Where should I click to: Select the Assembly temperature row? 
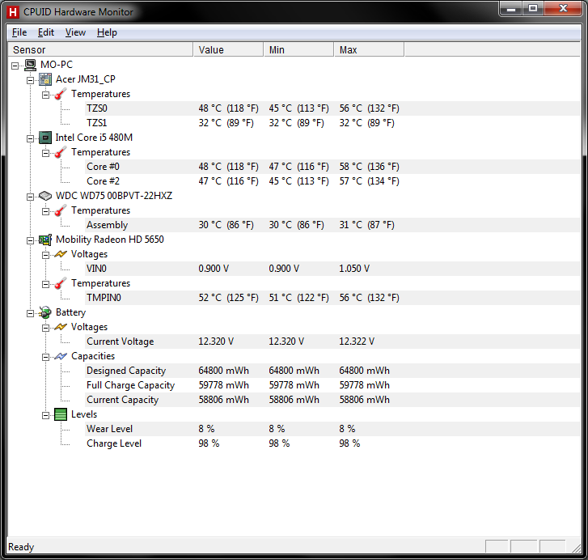pyautogui.click(x=332, y=225)
